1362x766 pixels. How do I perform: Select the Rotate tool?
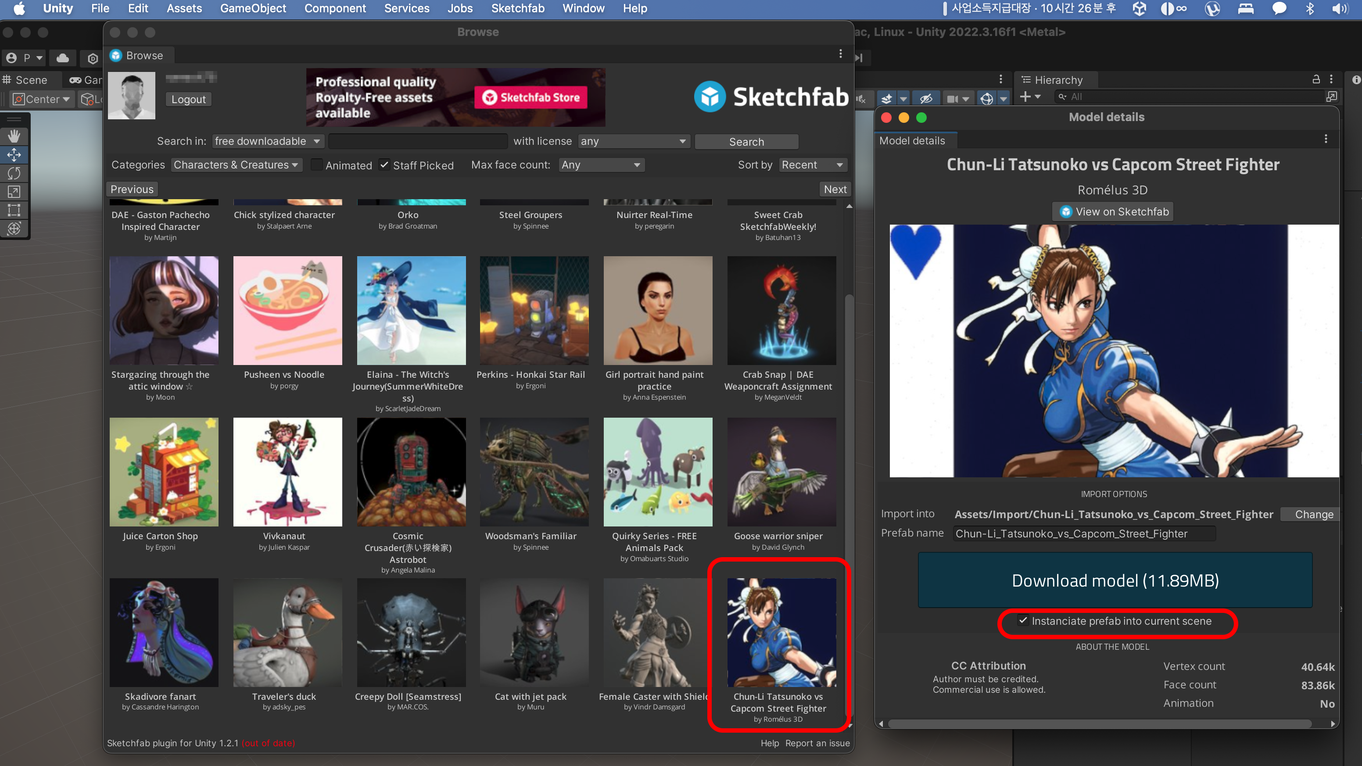point(14,173)
